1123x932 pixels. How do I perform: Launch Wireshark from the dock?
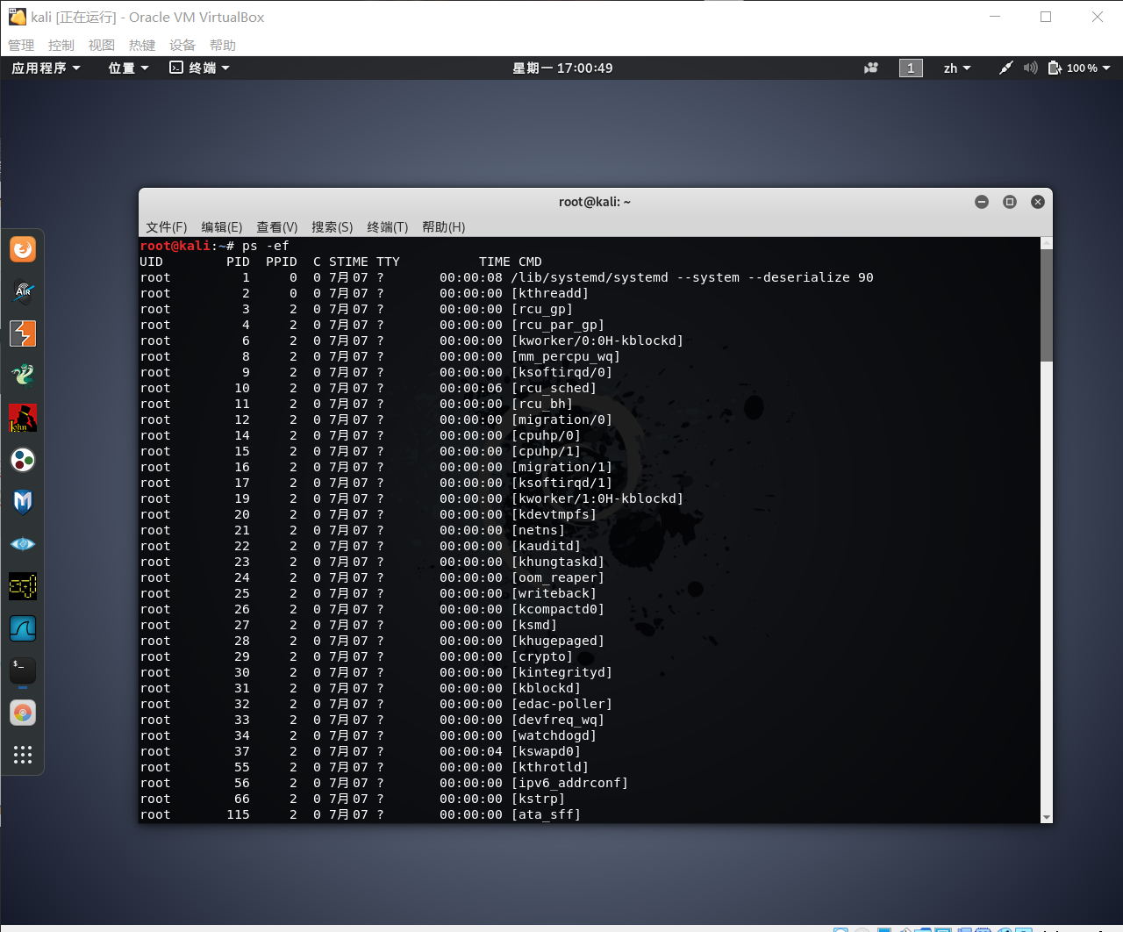(23, 628)
